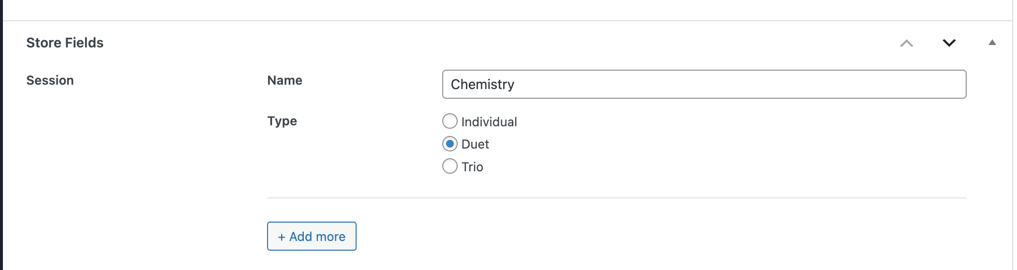
Task: Click the Type field label
Action: (x=282, y=121)
